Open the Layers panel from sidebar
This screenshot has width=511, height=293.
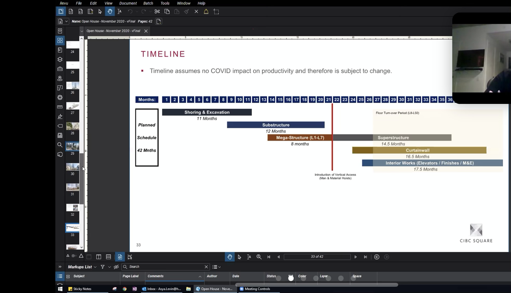(60, 59)
